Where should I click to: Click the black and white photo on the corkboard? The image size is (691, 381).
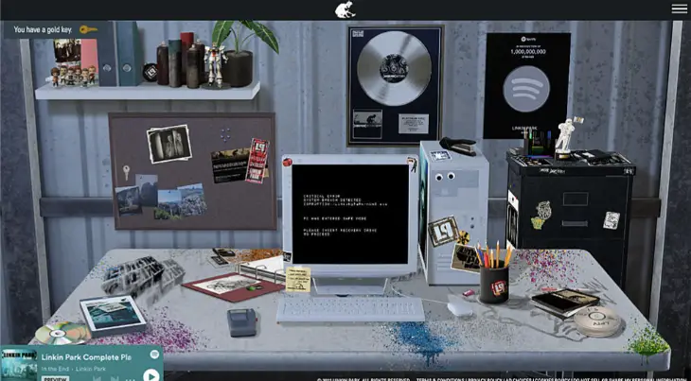point(169,144)
